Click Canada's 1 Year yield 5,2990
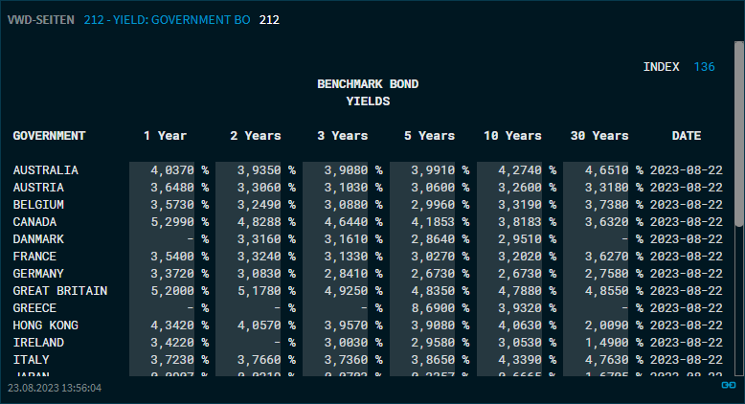 (172, 222)
